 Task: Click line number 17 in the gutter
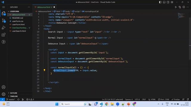[38, 53]
